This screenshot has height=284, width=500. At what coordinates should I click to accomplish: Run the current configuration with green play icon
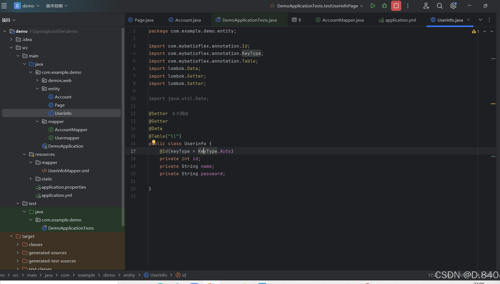(373, 5)
